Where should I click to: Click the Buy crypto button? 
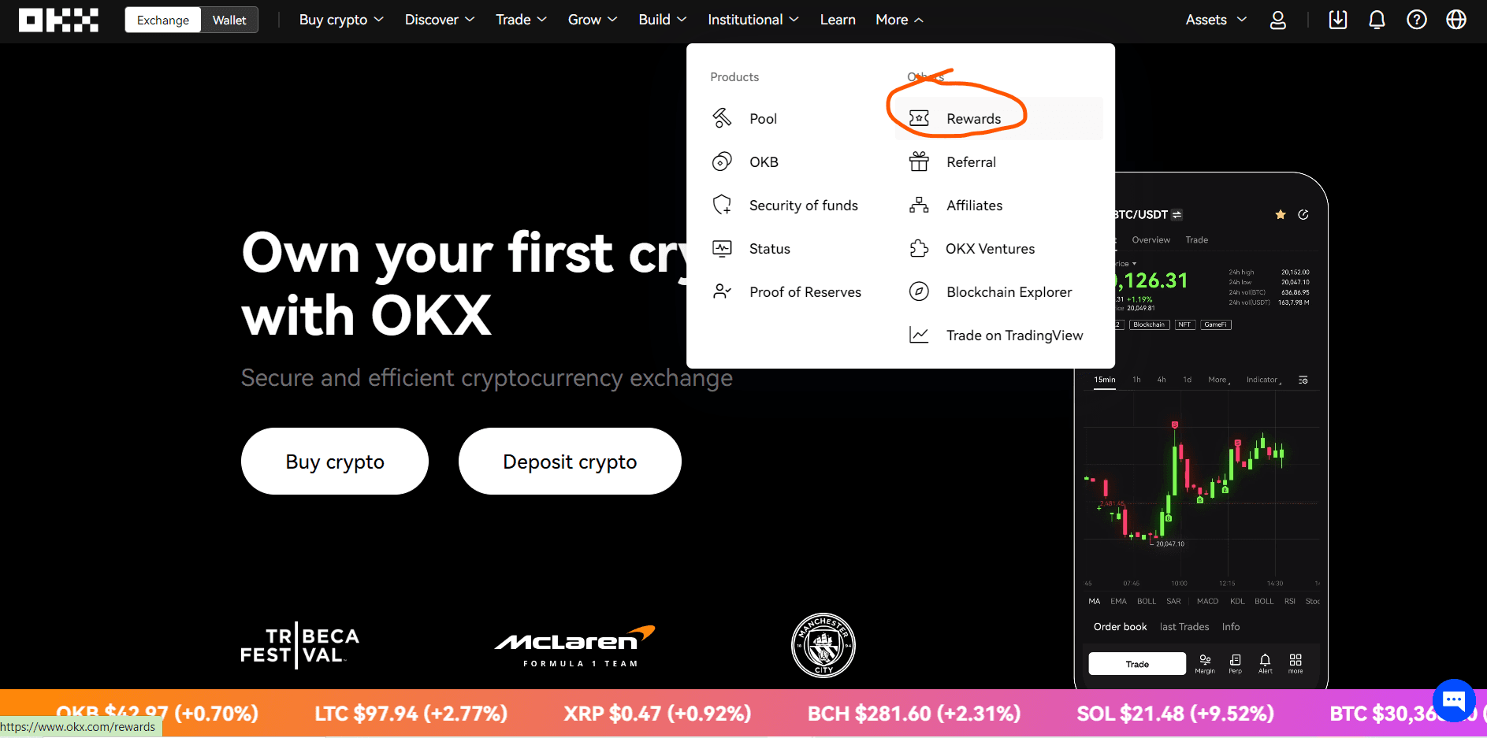pyautogui.click(x=335, y=462)
